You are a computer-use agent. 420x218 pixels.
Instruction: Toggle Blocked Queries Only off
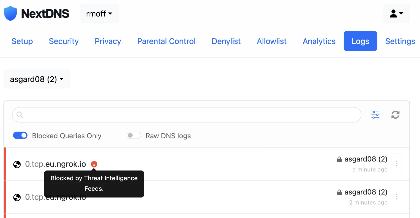[x=20, y=135]
